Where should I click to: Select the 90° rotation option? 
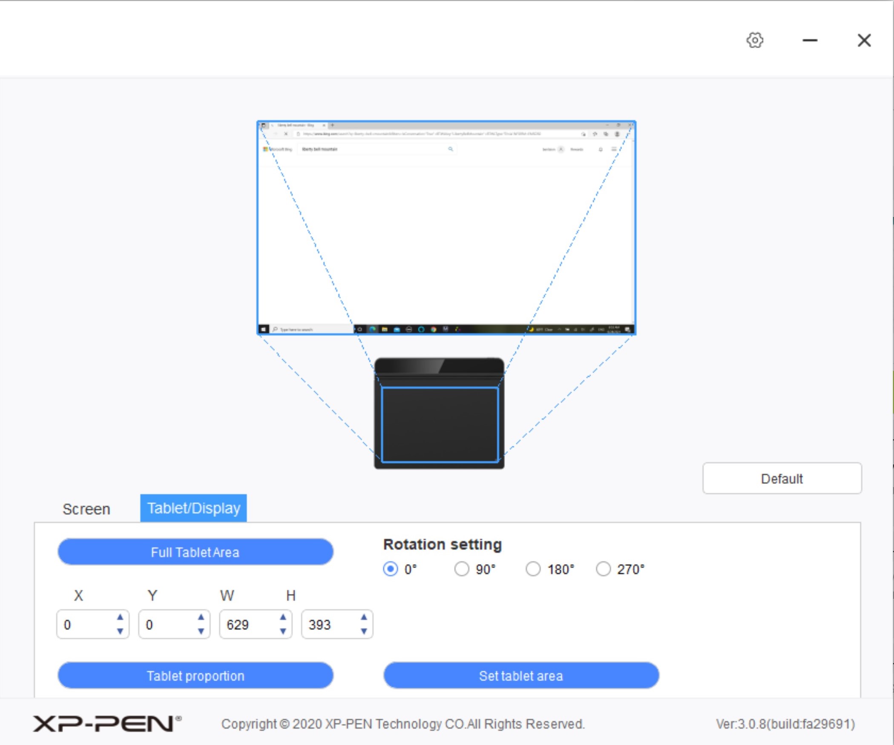pos(462,569)
